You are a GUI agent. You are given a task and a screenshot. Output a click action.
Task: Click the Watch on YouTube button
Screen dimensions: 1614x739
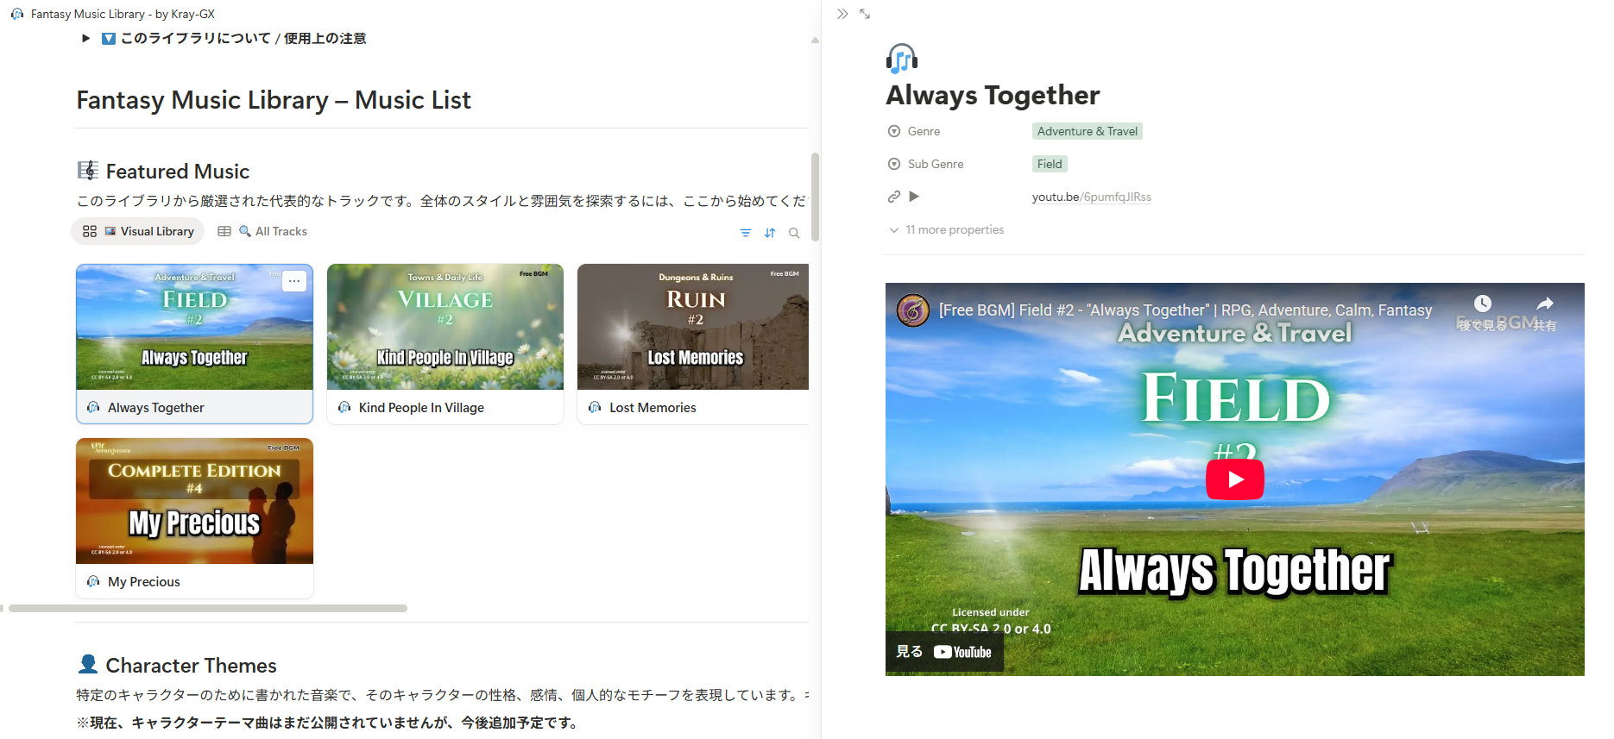pos(944,652)
